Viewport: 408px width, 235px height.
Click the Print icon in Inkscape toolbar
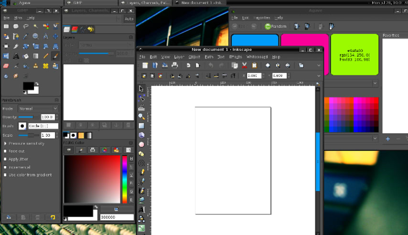(175, 65)
